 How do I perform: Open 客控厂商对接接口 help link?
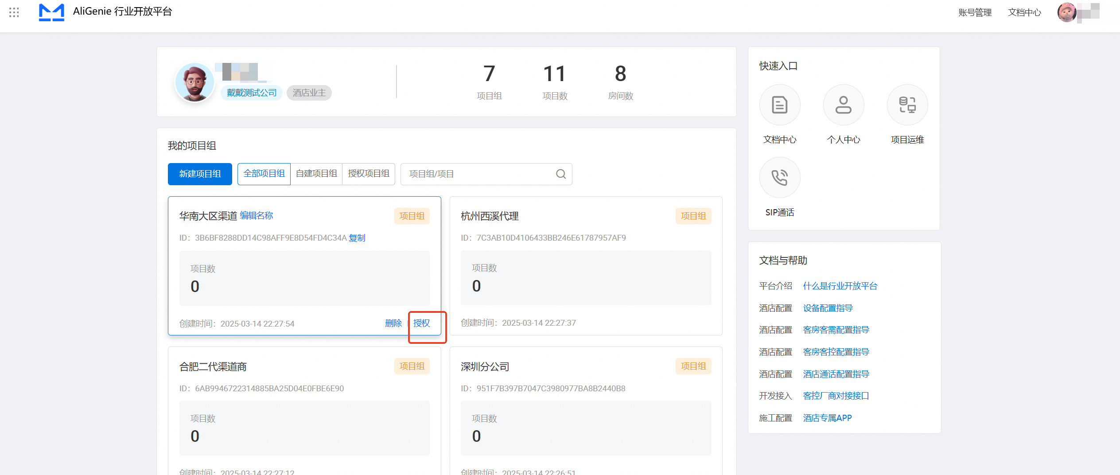click(836, 396)
